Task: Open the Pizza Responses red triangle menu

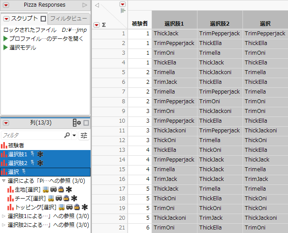Action: coord(6,5)
